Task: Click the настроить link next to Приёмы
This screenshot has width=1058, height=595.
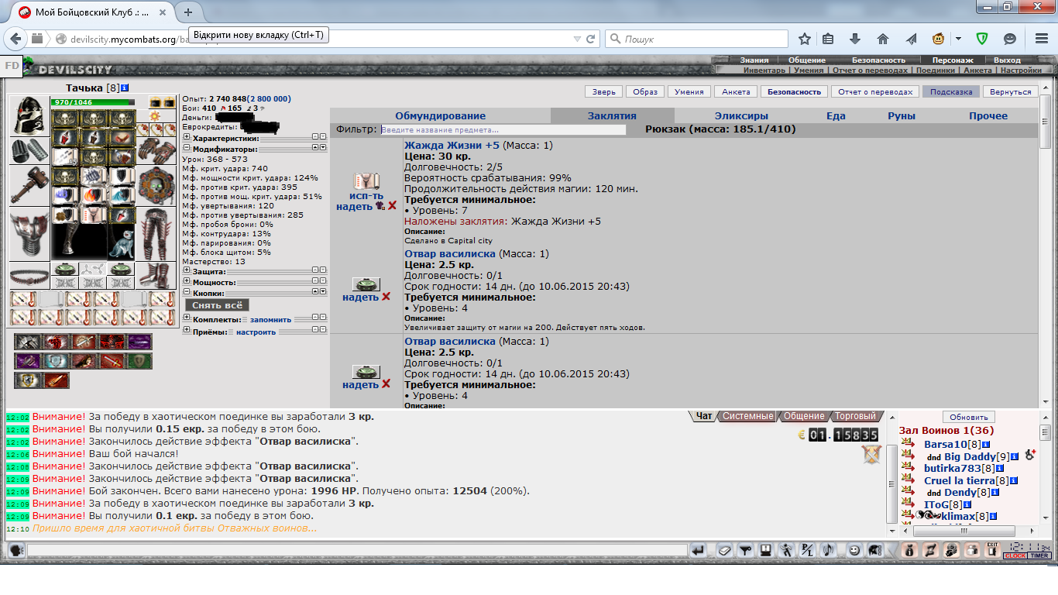Action: pos(256,332)
